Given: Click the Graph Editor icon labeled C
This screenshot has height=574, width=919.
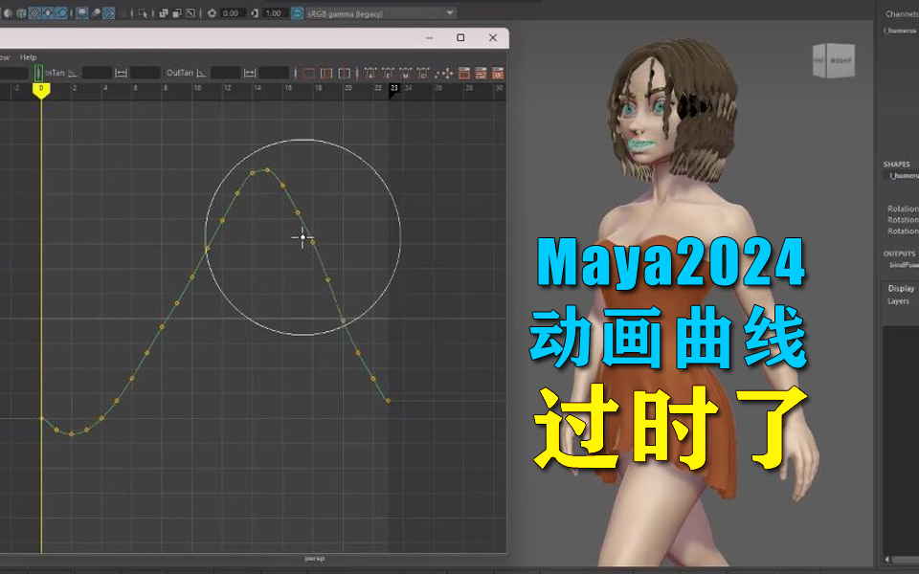Looking at the screenshot, I should click(423, 74).
